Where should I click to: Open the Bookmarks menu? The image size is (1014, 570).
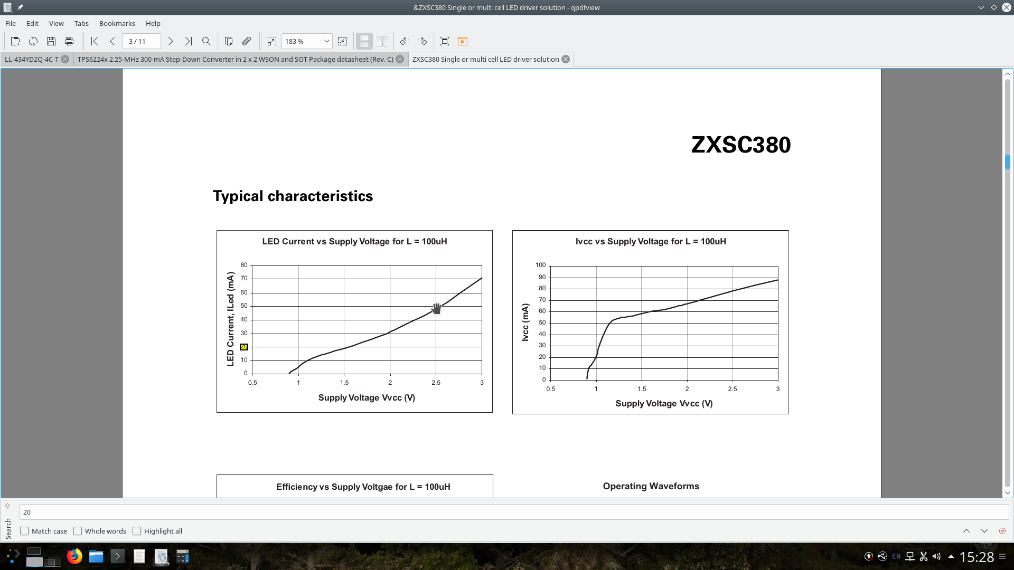[117, 23]
